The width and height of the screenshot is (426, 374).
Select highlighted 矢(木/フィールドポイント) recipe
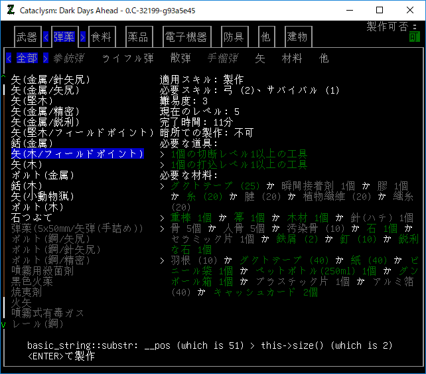coord(77,154)
